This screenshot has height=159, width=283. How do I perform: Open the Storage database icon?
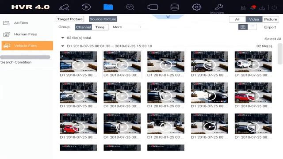tap(175, 7)
